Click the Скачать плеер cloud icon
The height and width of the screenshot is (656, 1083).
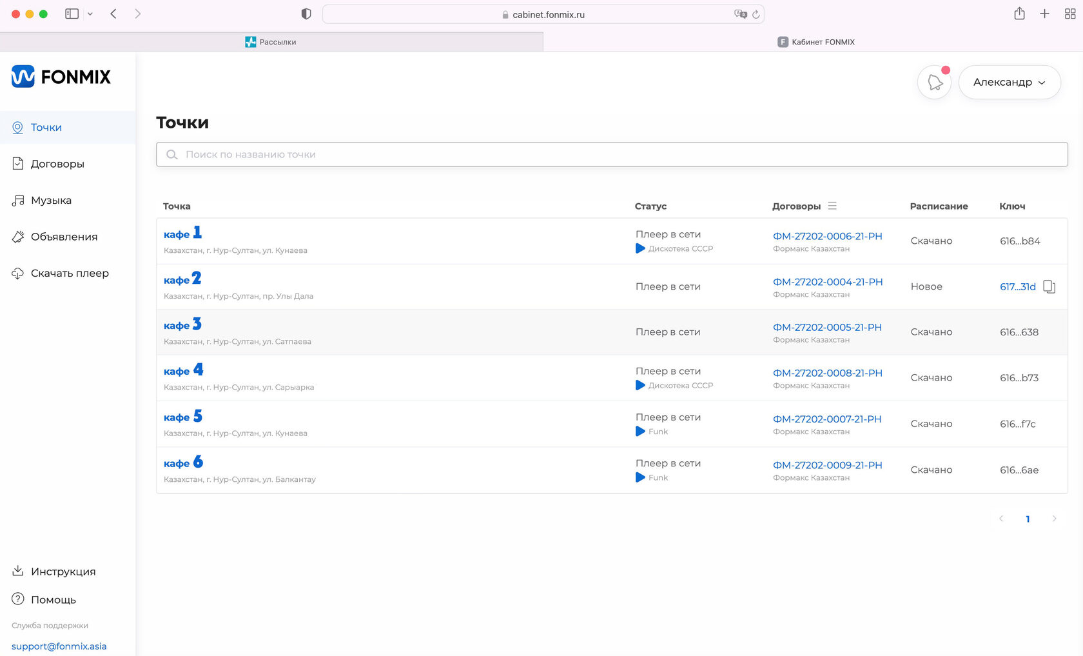(x=18, y=273)
